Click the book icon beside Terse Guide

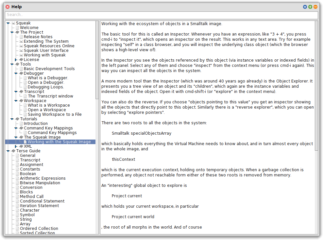tap(13, 151)
